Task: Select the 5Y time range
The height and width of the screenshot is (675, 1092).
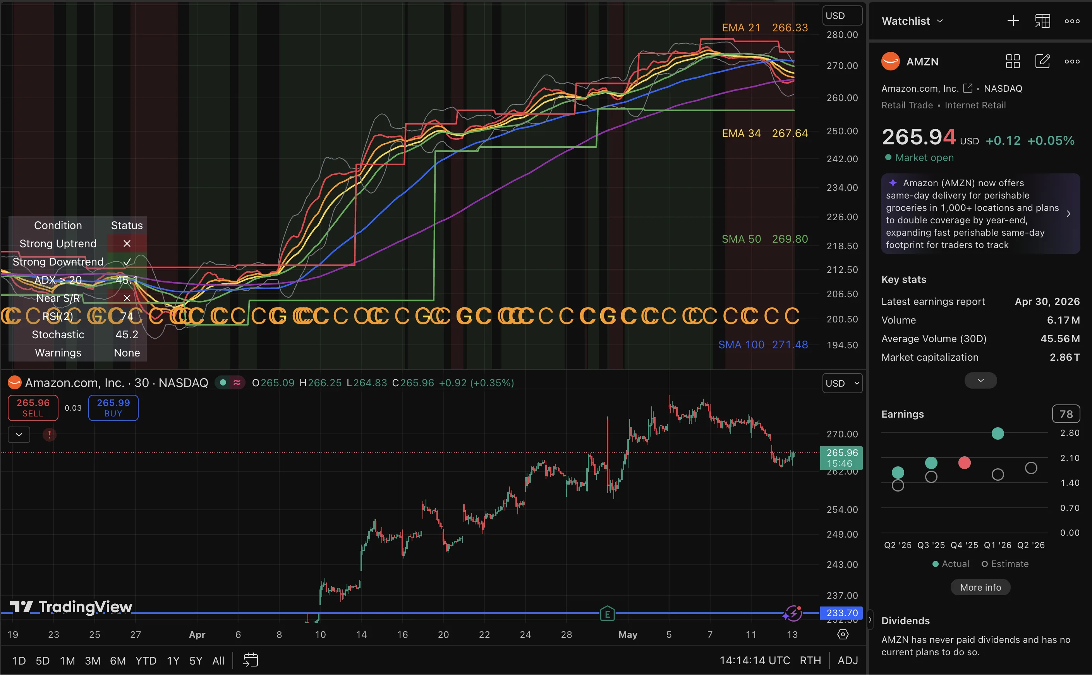Action: (x=196, y=660)
